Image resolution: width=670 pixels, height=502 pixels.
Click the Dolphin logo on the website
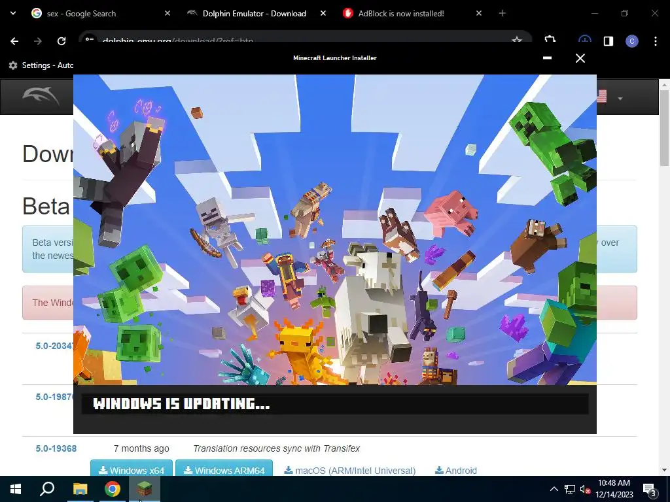(41, 95)
